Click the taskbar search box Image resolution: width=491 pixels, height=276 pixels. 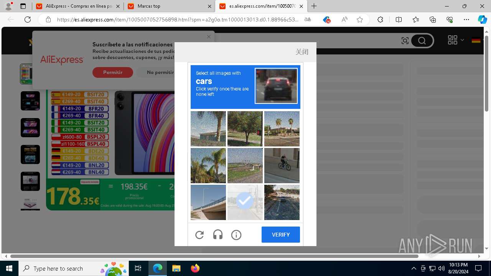pos(74,268)
